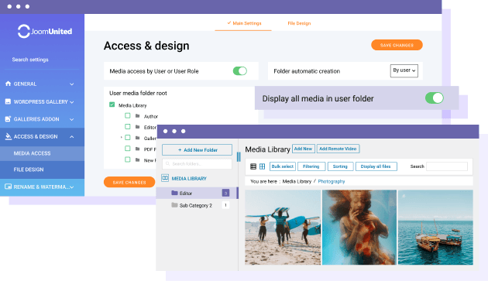Expand the WordPress Gallery chevron

coord(72,102)
